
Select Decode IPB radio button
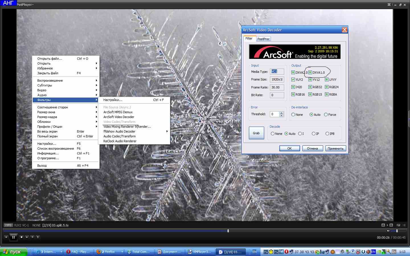[x=327, y=134]
